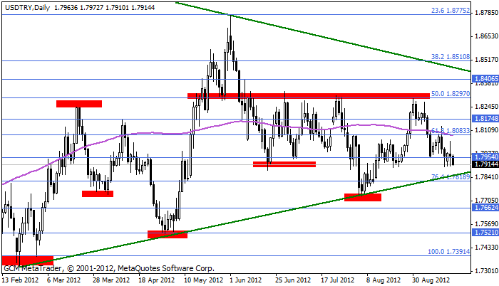Click the highlighted 1.75210 price tag
This screenshot has width=499, height=286.
[x=485, y=233]
